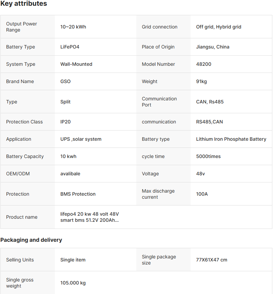Select the 91kg weight value

click(201, 81)
